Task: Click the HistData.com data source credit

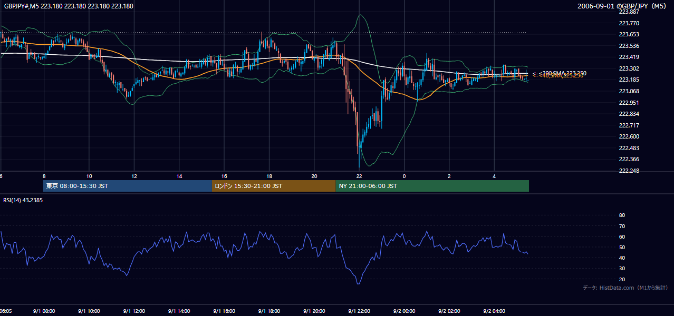Action: tap(625, 288)
